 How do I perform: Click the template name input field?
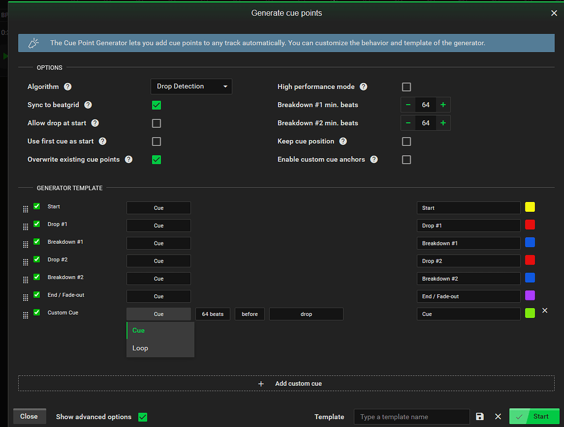click(411, 417)
